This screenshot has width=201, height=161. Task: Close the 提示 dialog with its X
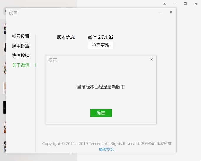click(152, 60)
